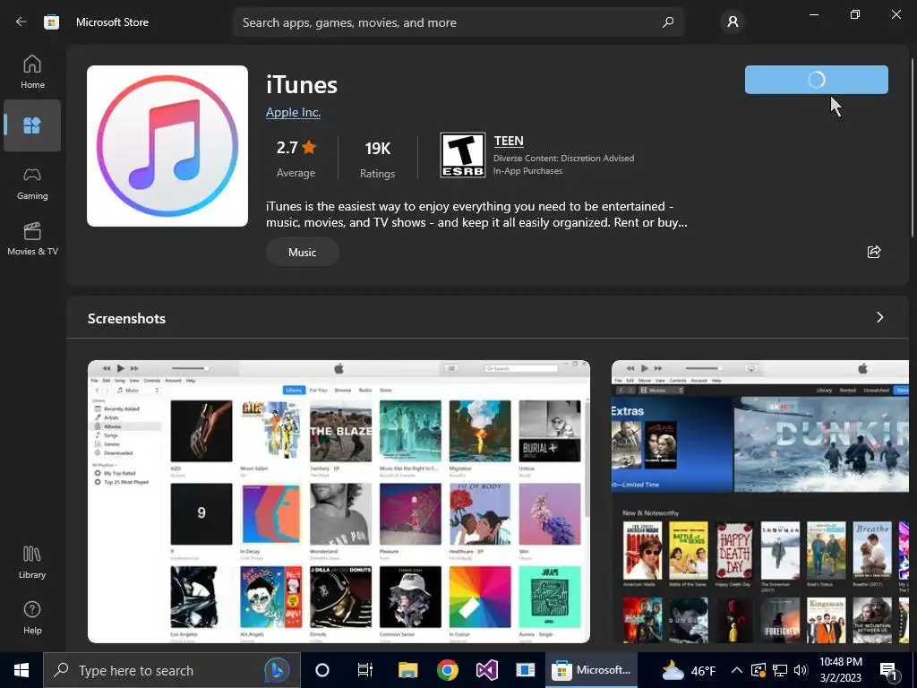Show hidden system tray icons

pos(737,670)
